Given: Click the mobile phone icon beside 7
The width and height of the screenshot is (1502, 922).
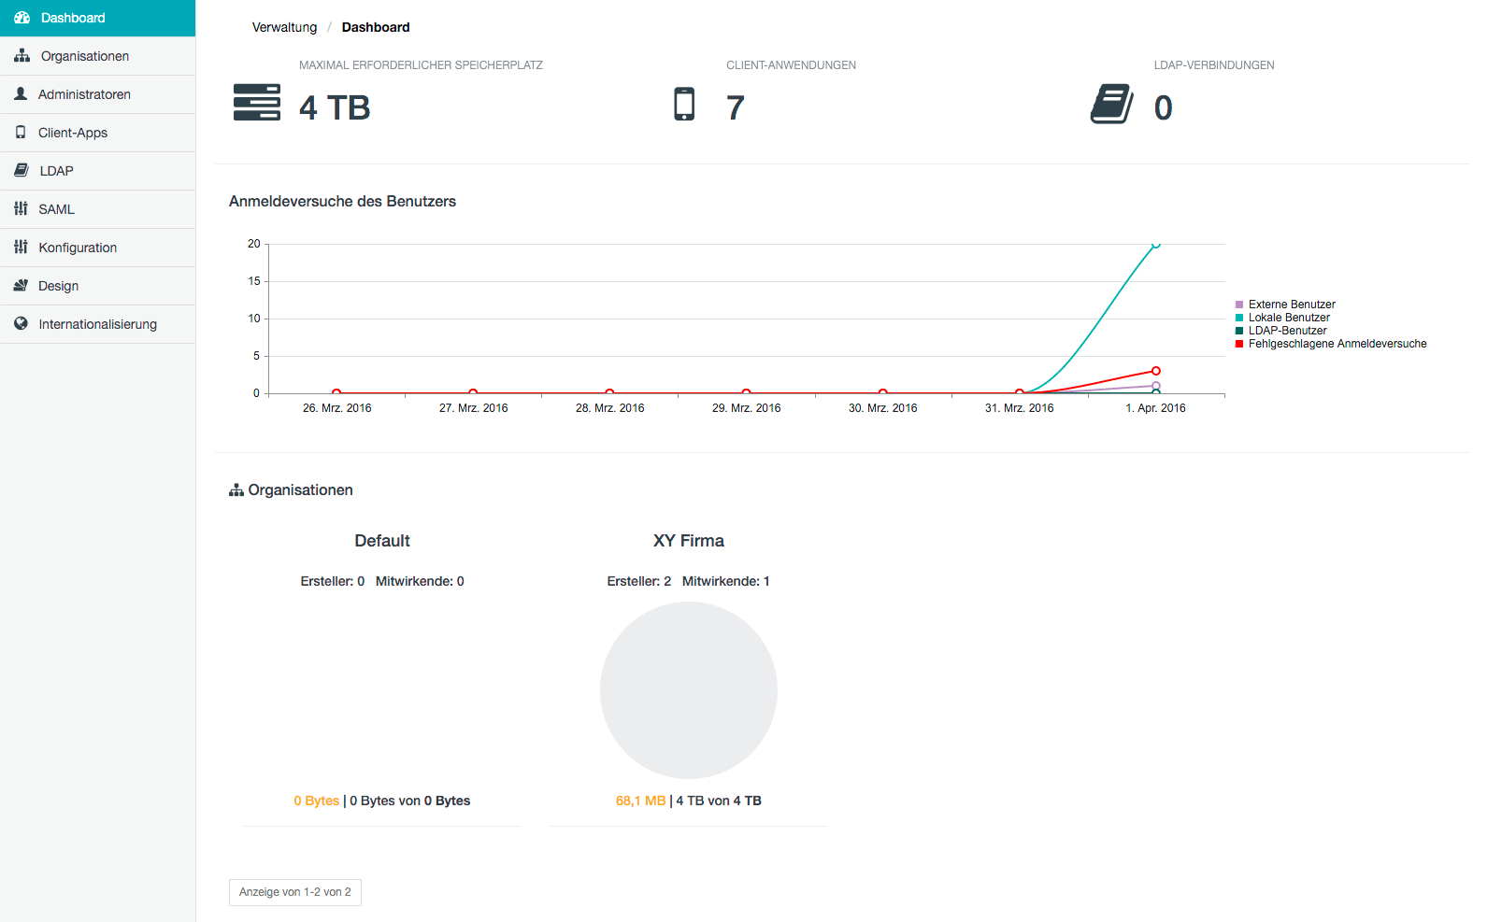Looking at the screenshot, I should [684, 104].
